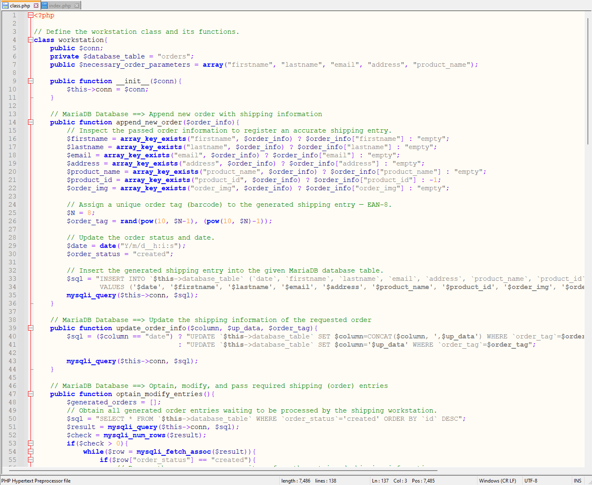Click 'workstation' class name on line 4
592x485 pixels.
(x=81, y=40)
